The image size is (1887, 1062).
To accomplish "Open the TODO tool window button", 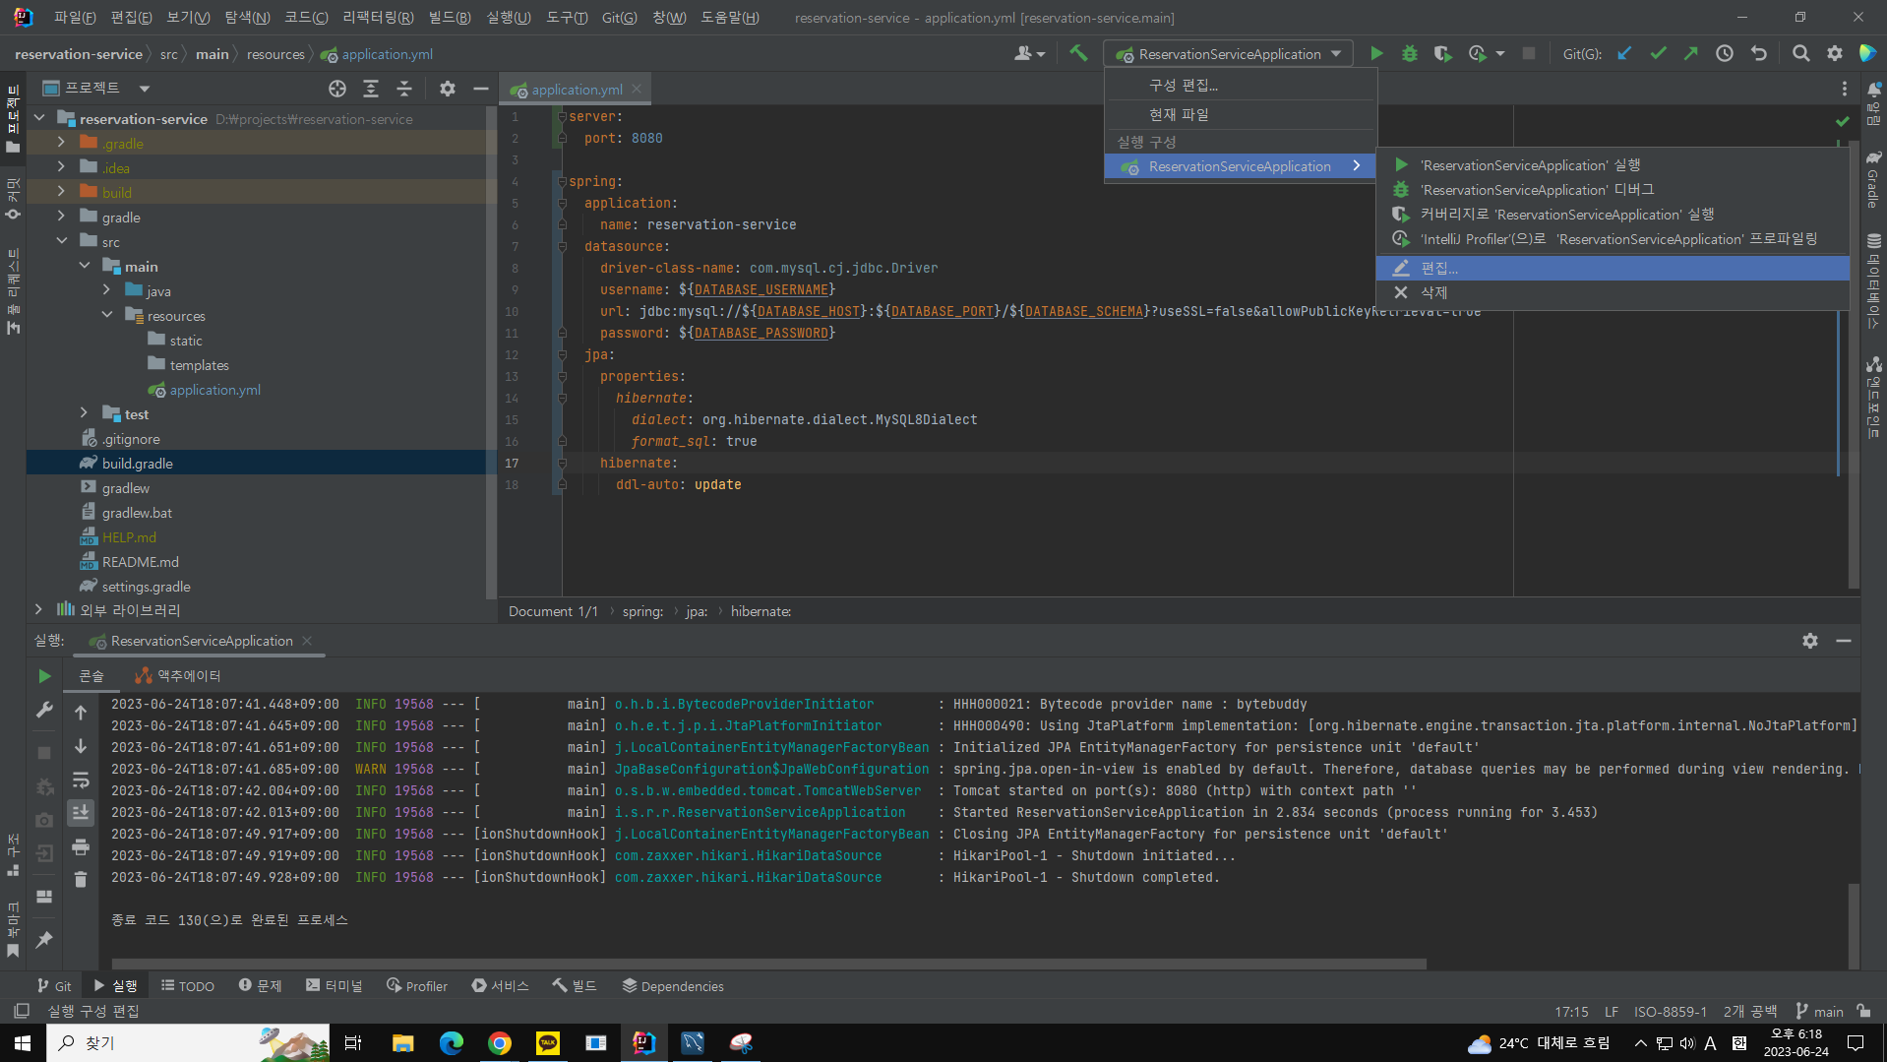I will point(187,985).
